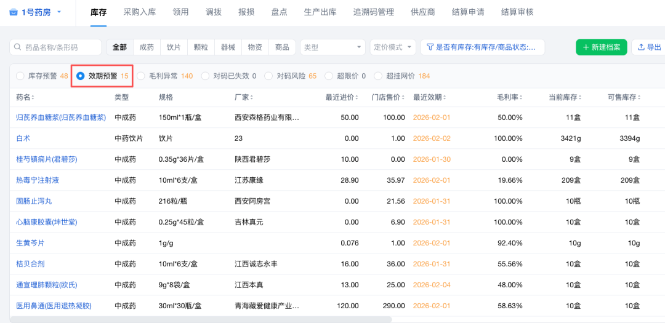Click sort icon on 门店售价 column
The height and width of the screenshot is (323, 665).
point(403,97)
